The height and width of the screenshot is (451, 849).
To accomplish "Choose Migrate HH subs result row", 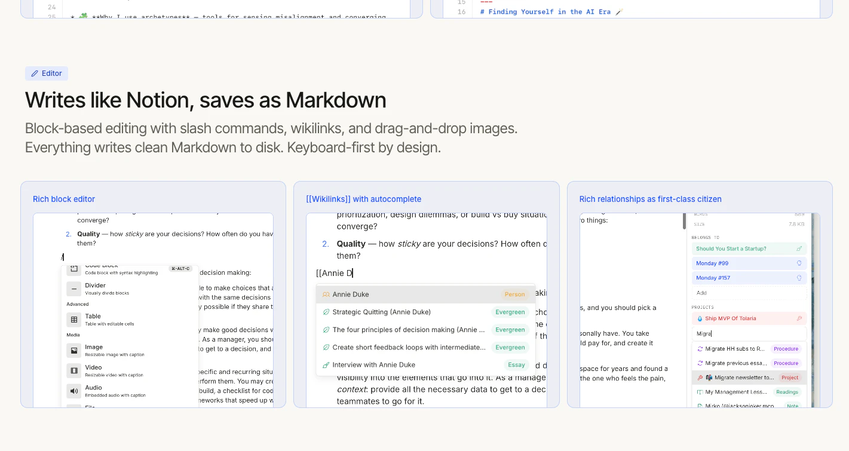I will (x=749, y=348).
